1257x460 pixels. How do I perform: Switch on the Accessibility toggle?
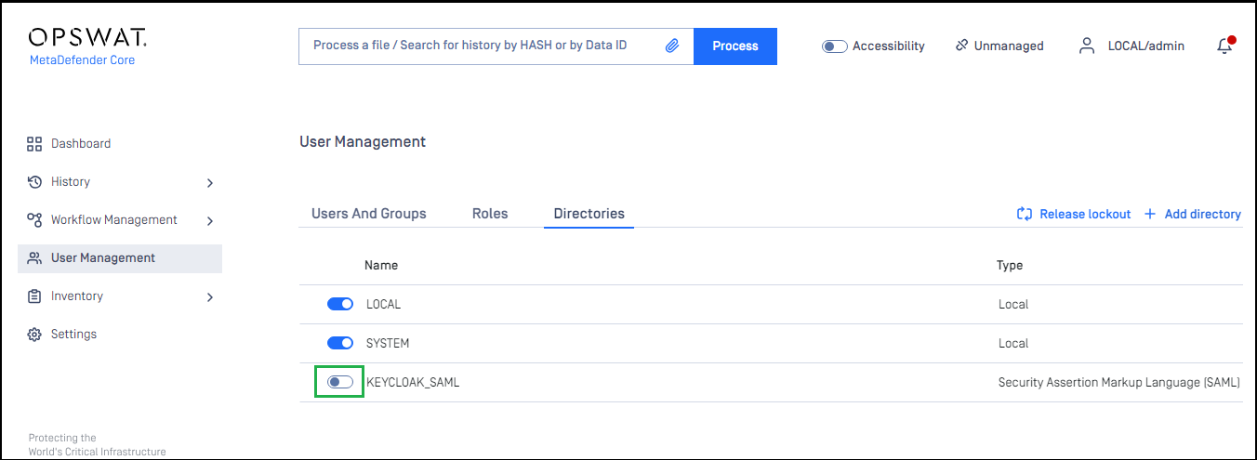tap(835, 46)
